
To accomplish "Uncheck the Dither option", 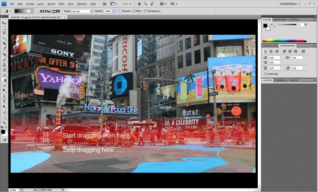I will (x=133, y=11).
